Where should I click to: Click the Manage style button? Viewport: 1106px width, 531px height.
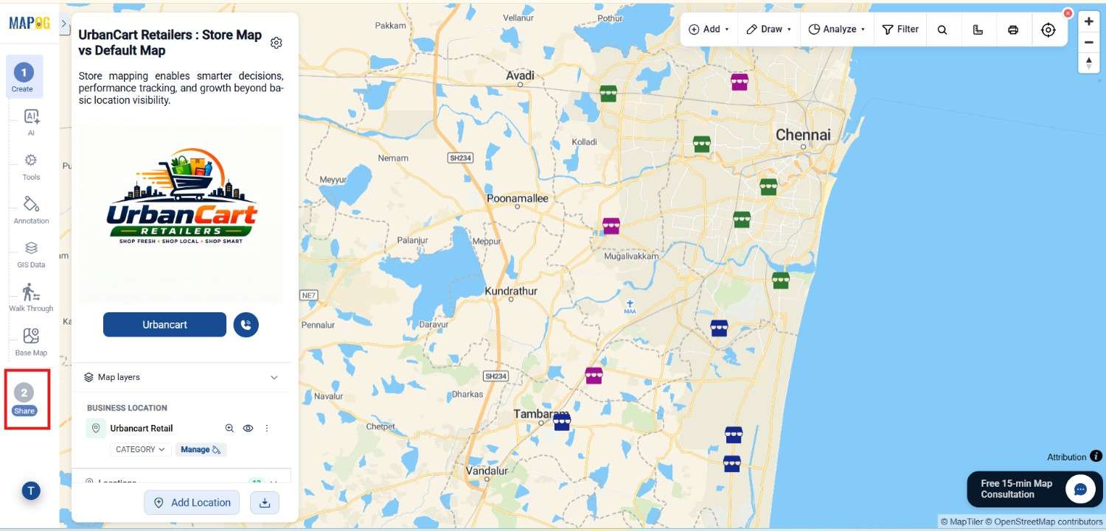(201, 449)
